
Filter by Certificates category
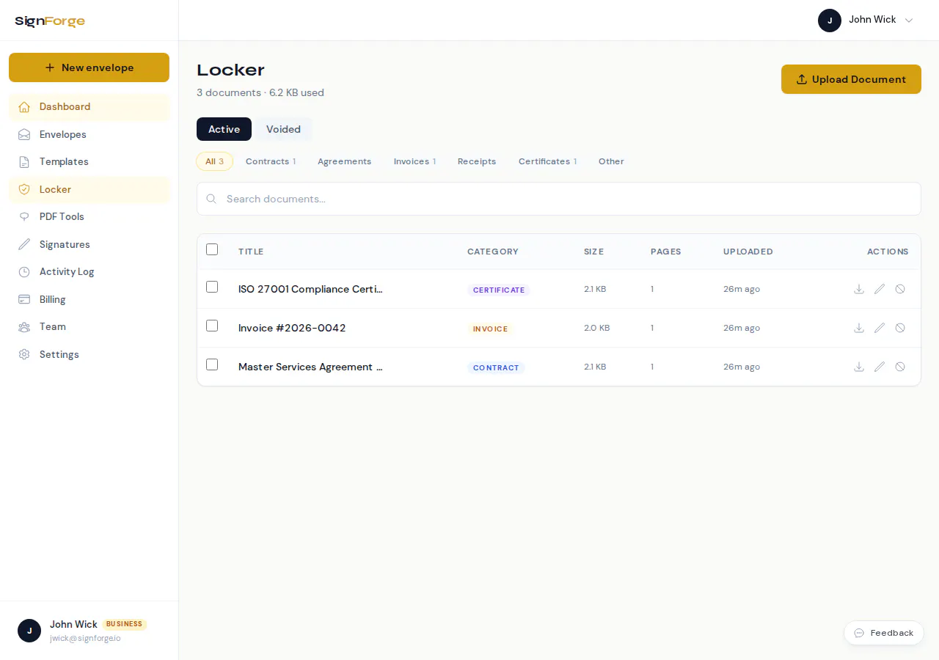coord(547,161)
